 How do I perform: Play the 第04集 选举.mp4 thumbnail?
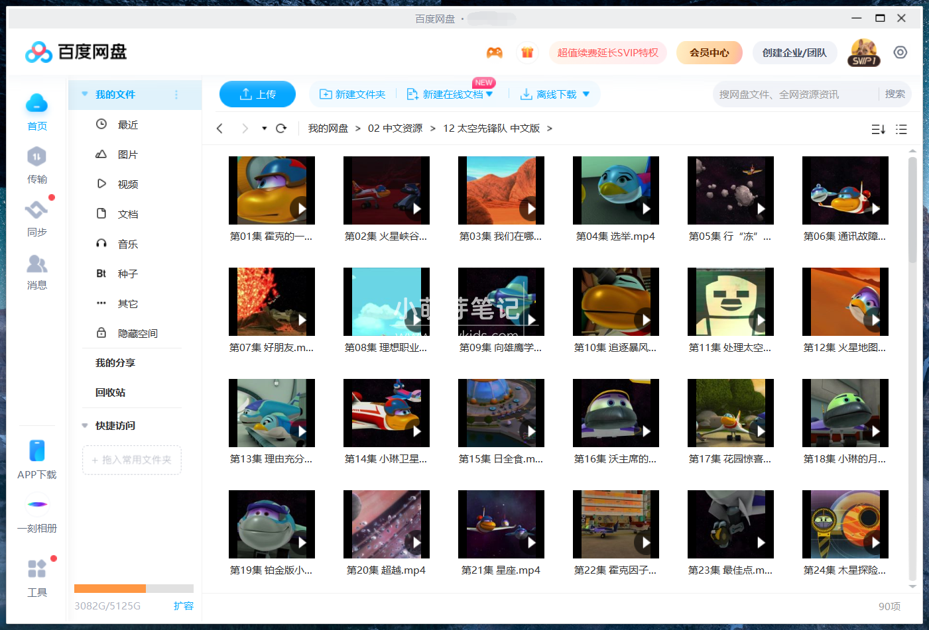[615, 190]
